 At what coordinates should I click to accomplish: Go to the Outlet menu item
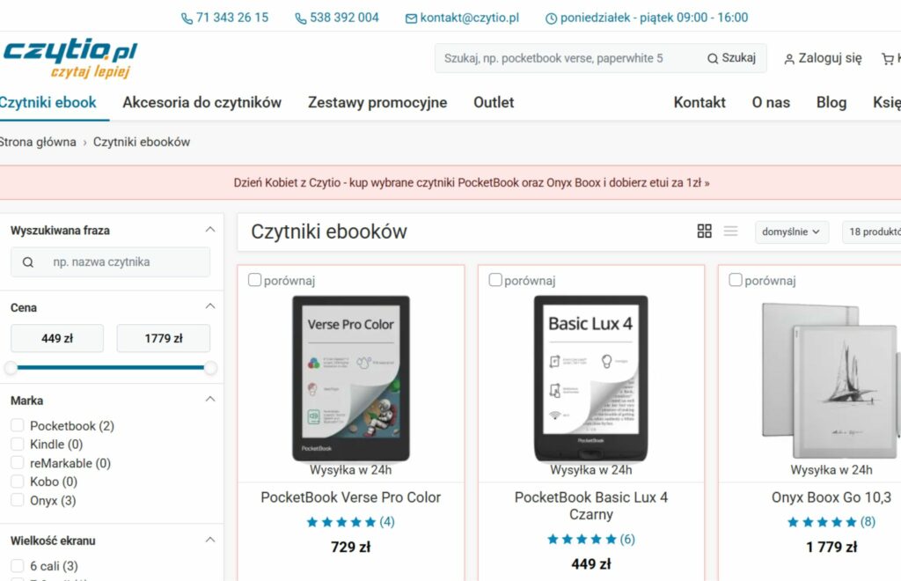pos(494,102)
